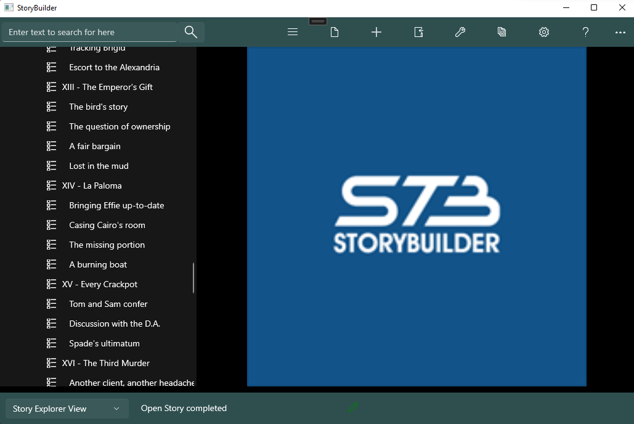
Task: Click the story outline scrollbar
Action: [193, 278]
